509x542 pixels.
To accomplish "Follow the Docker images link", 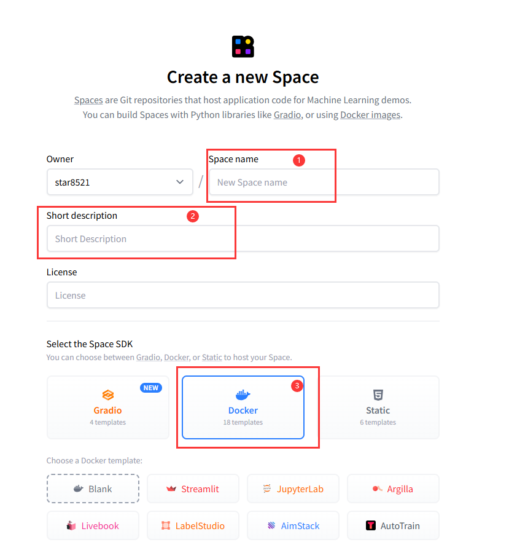I will (370, 115).
